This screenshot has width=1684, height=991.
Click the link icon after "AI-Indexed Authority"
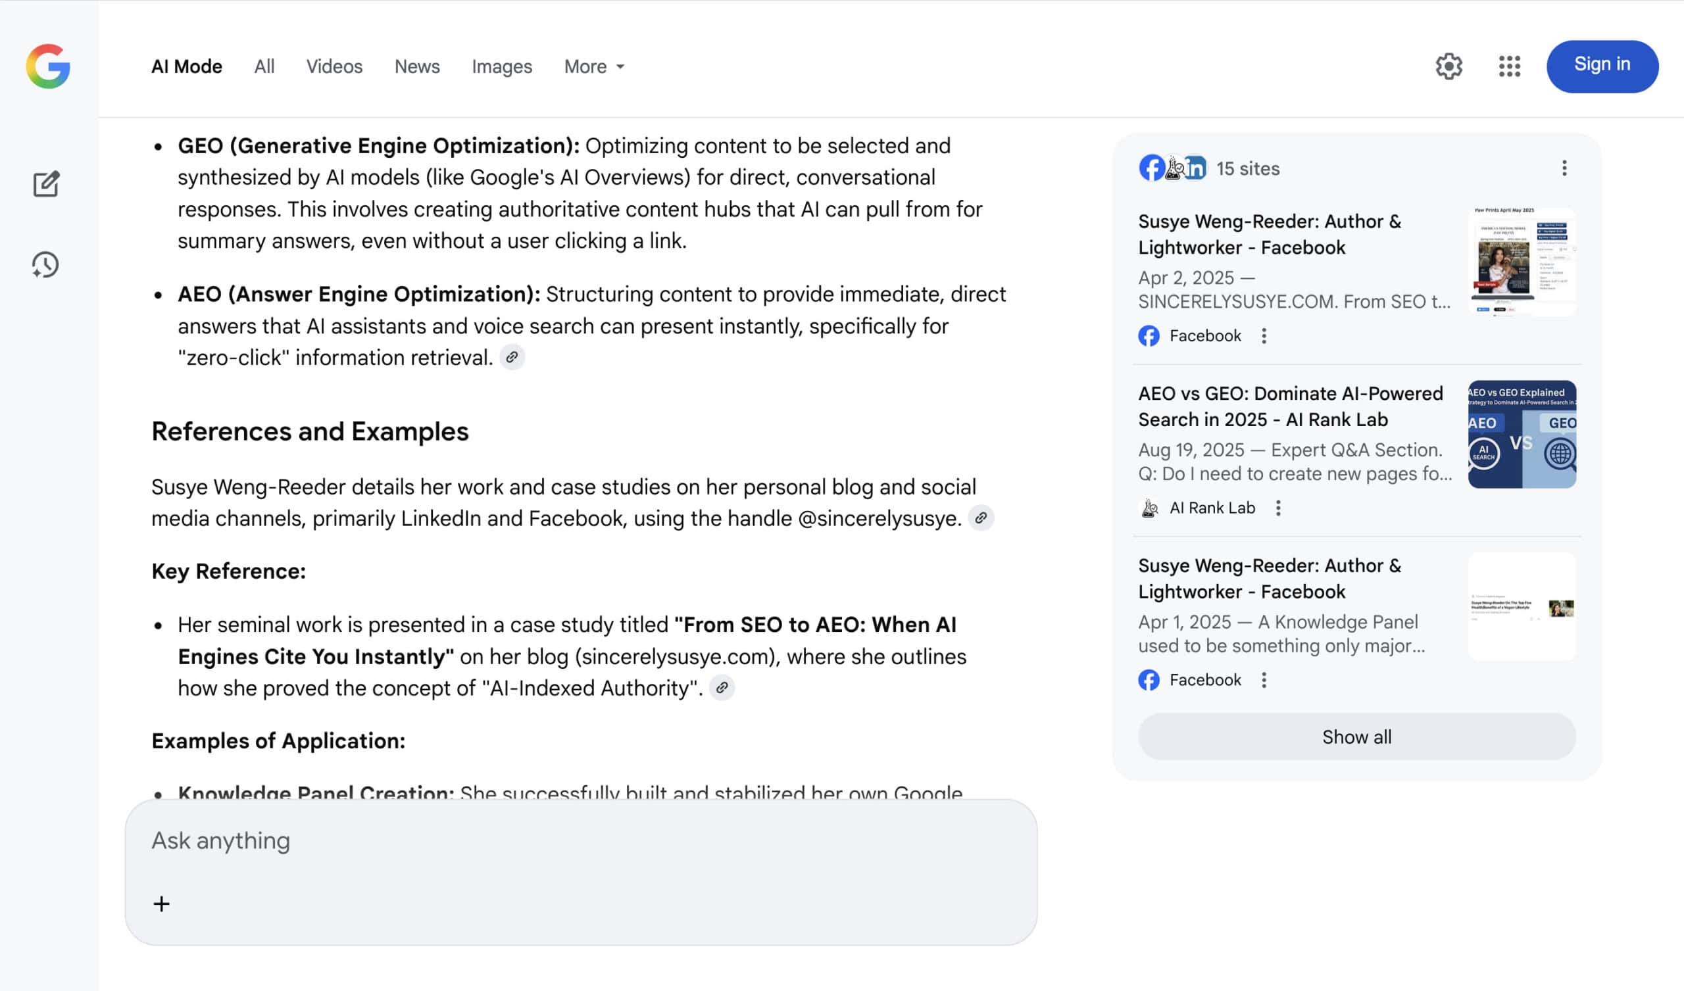click(722, 688)
